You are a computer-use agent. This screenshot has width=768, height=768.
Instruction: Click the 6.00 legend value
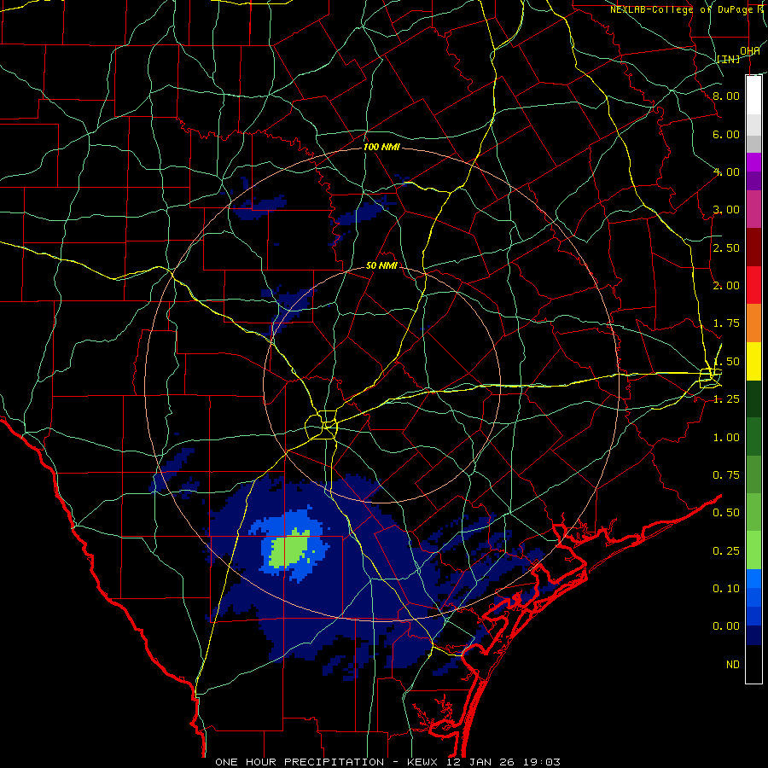coord(726,134)
